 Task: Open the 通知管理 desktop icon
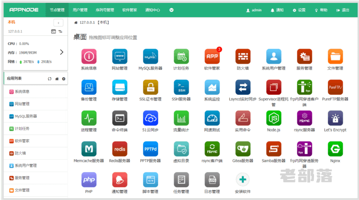click(120, 179)
